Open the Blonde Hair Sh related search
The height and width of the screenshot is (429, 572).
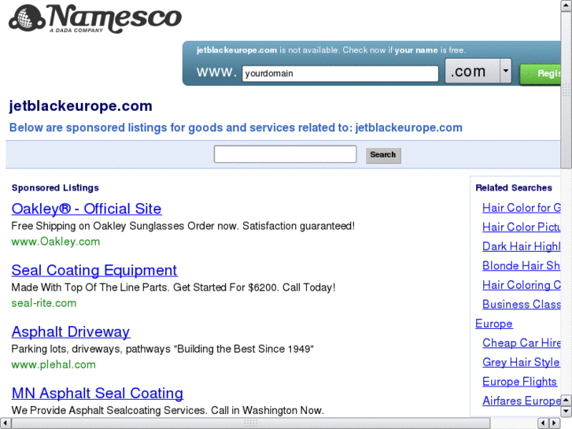click(522, 266)
